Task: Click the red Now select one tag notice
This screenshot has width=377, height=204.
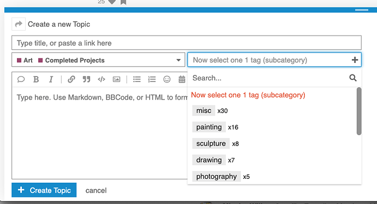Action: pyautogui.click(x=248, y=95)
